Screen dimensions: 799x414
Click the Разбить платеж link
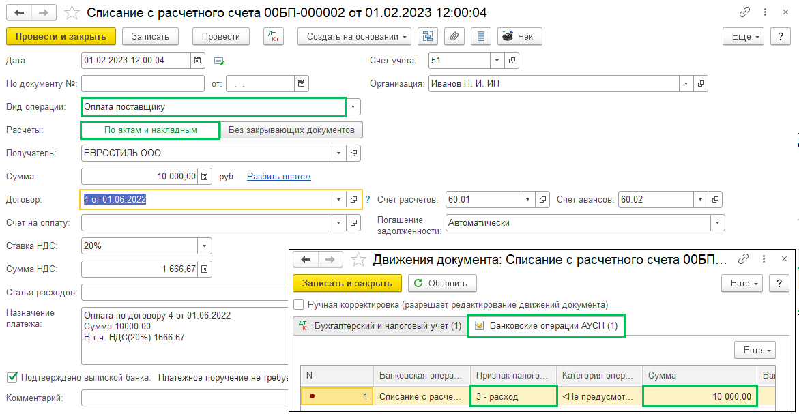coord(278,177)
